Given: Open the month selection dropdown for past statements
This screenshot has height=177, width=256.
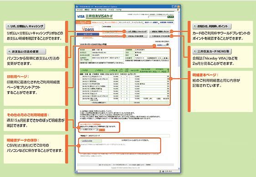Looking at the screenshot, I should pos(89,129).
